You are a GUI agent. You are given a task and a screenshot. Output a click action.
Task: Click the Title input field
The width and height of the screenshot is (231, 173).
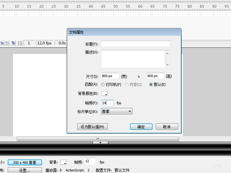pos(135,44)
